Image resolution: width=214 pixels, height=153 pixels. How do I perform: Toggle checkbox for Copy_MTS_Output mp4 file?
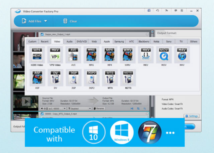pos(42,114)
